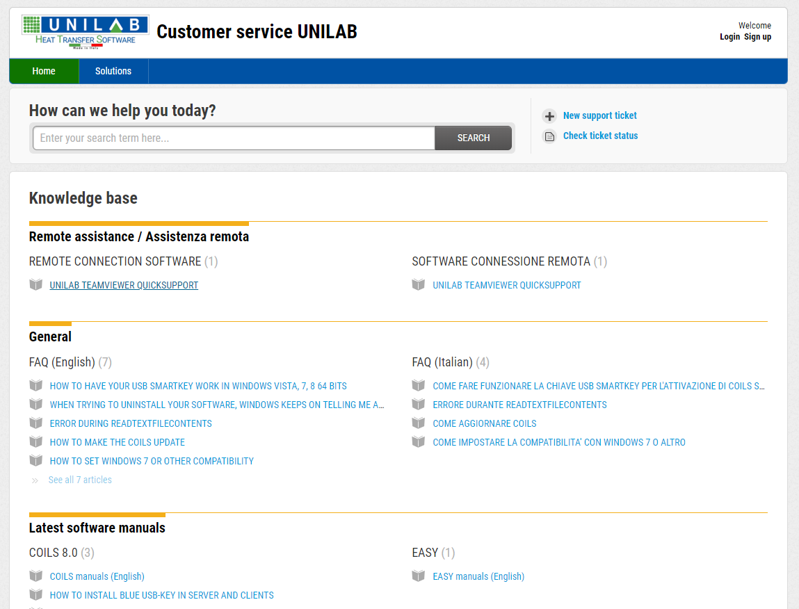The height and width of the screenshot is (609, 799).
Task: Click book icon beside Set Windows 7 compatibility article
Action: 35,461
